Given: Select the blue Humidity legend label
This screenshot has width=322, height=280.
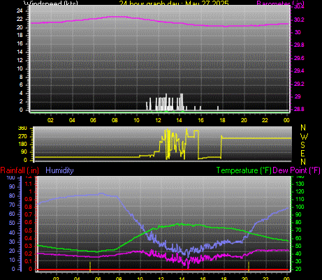Looking at the screenshot, I should (59, 170).
